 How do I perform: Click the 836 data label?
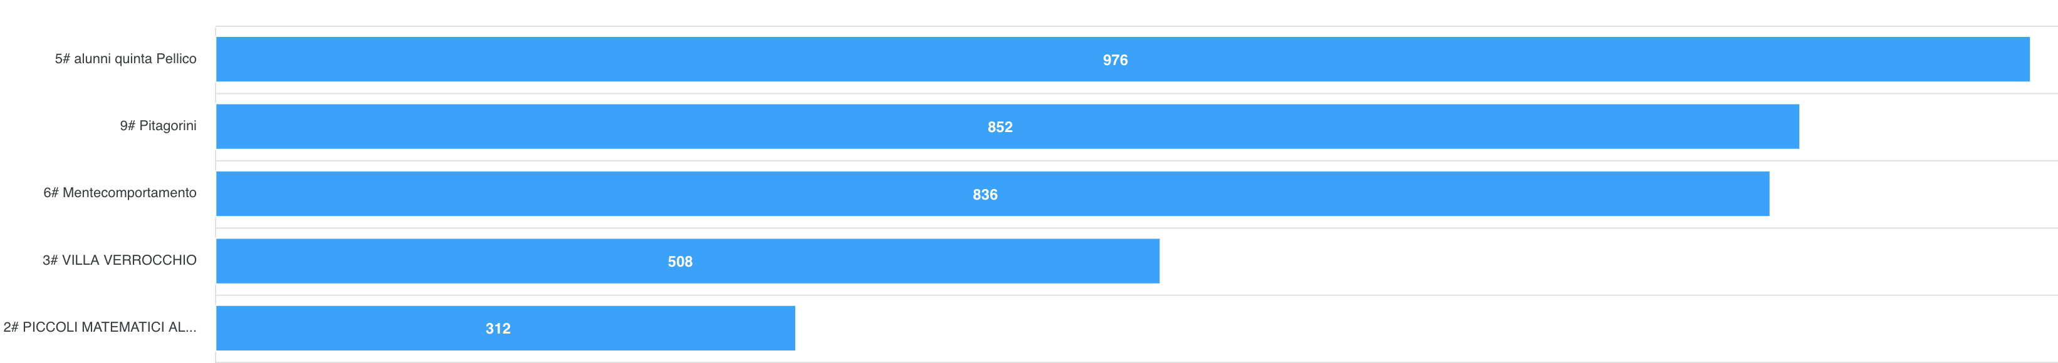985,195
